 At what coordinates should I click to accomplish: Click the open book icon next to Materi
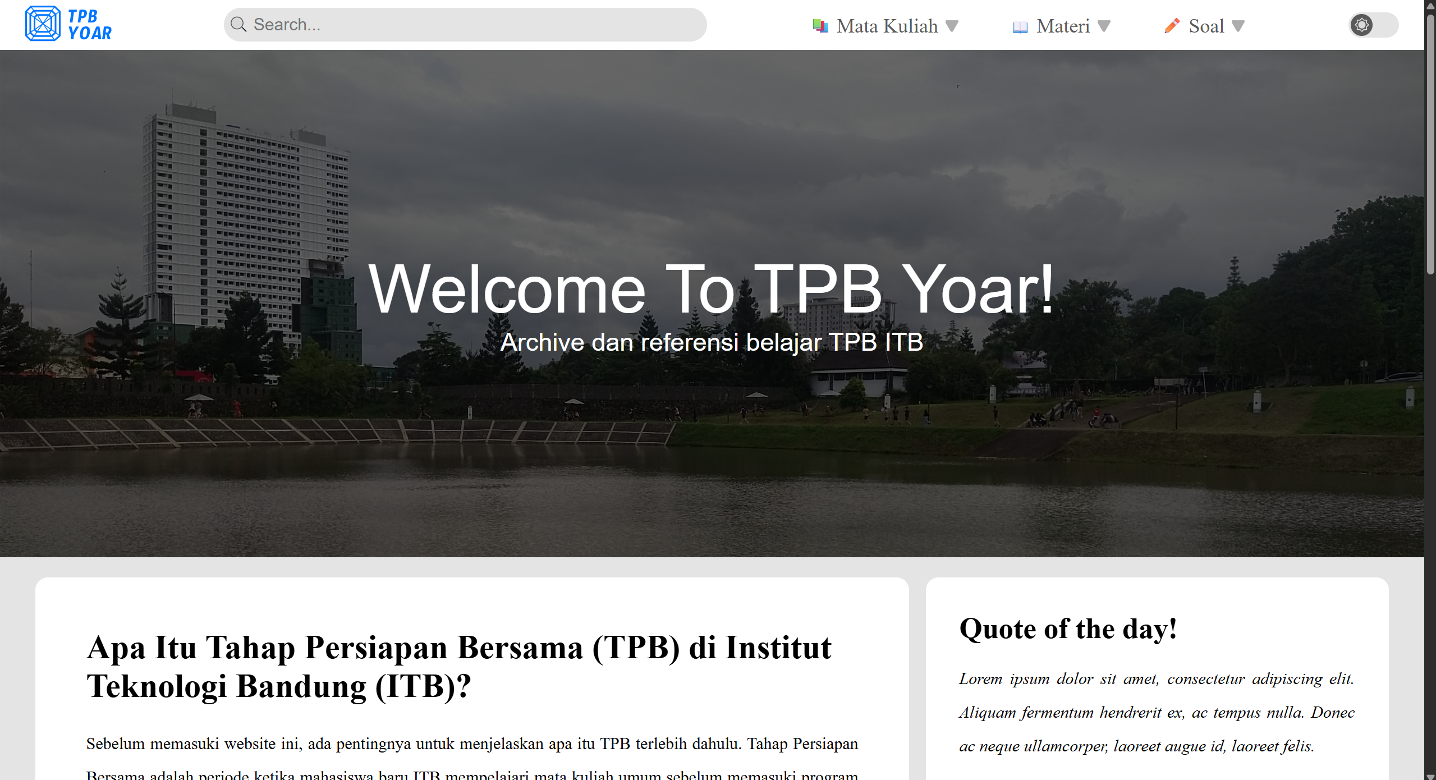1021,26
